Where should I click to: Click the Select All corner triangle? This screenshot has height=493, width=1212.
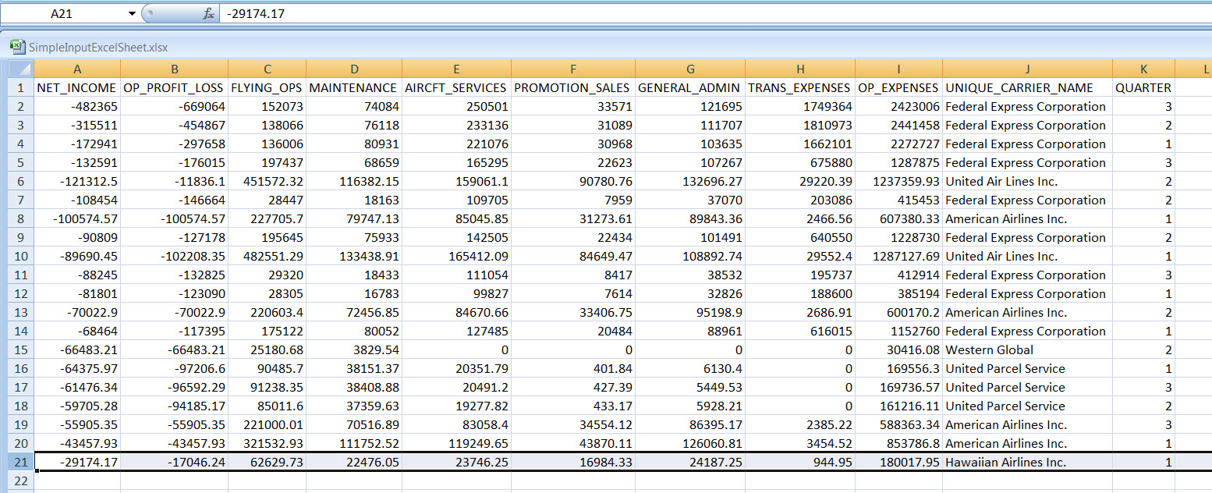click(21, 69)
